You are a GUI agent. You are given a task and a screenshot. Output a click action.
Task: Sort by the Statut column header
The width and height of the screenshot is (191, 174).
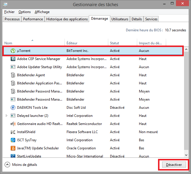pyautogui.click(x=115, y=43)
